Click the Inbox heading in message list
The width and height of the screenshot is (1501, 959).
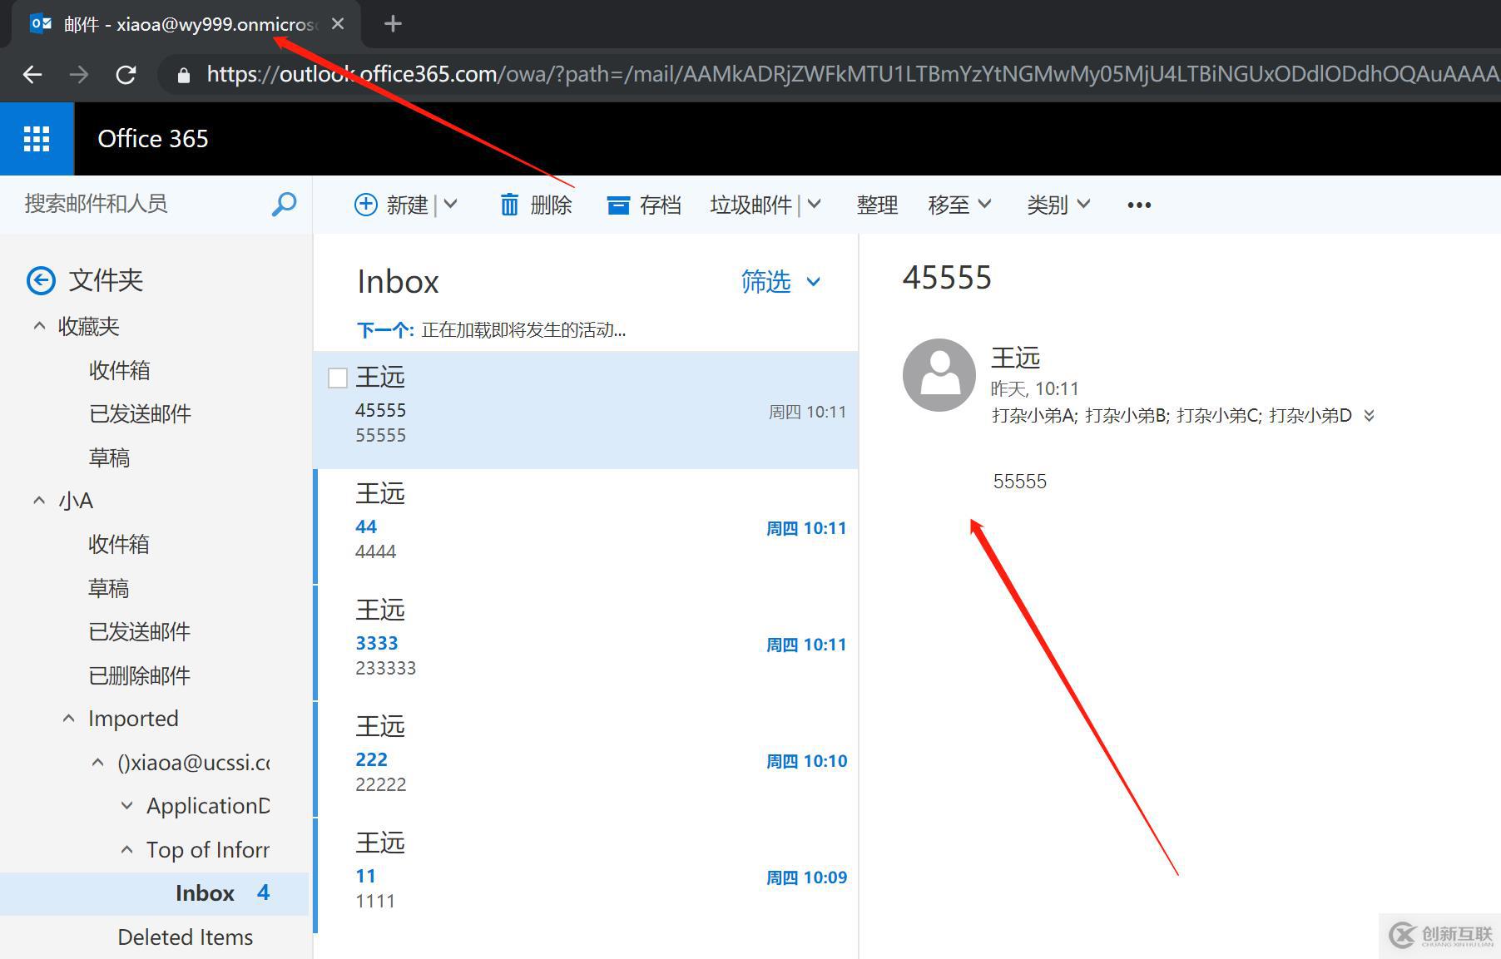(x=398, y=282)
